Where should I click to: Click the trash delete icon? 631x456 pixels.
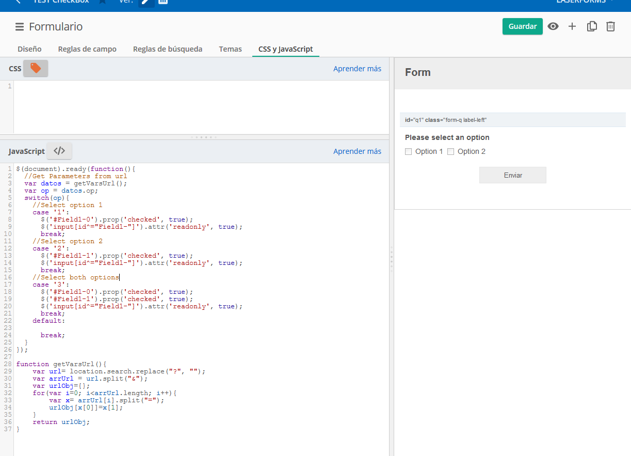[x=610, y=26]
